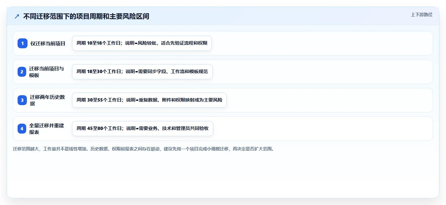Screen dimensions: 446x205
Task: Click the 周期 30至55个工作日 detail box
Action: coord(149,100)
